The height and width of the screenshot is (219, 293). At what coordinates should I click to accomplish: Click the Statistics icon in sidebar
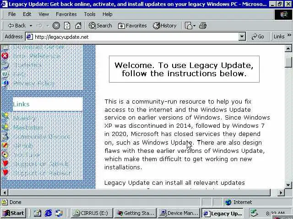pos(5,65)
